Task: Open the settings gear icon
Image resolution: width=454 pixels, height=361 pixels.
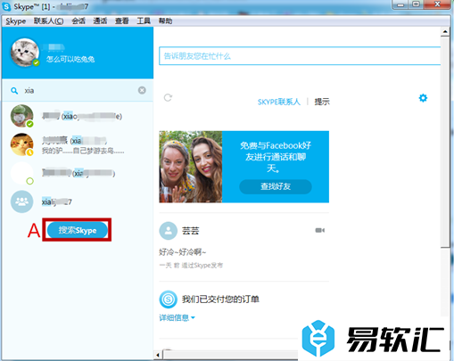Action: click(423, 98)
